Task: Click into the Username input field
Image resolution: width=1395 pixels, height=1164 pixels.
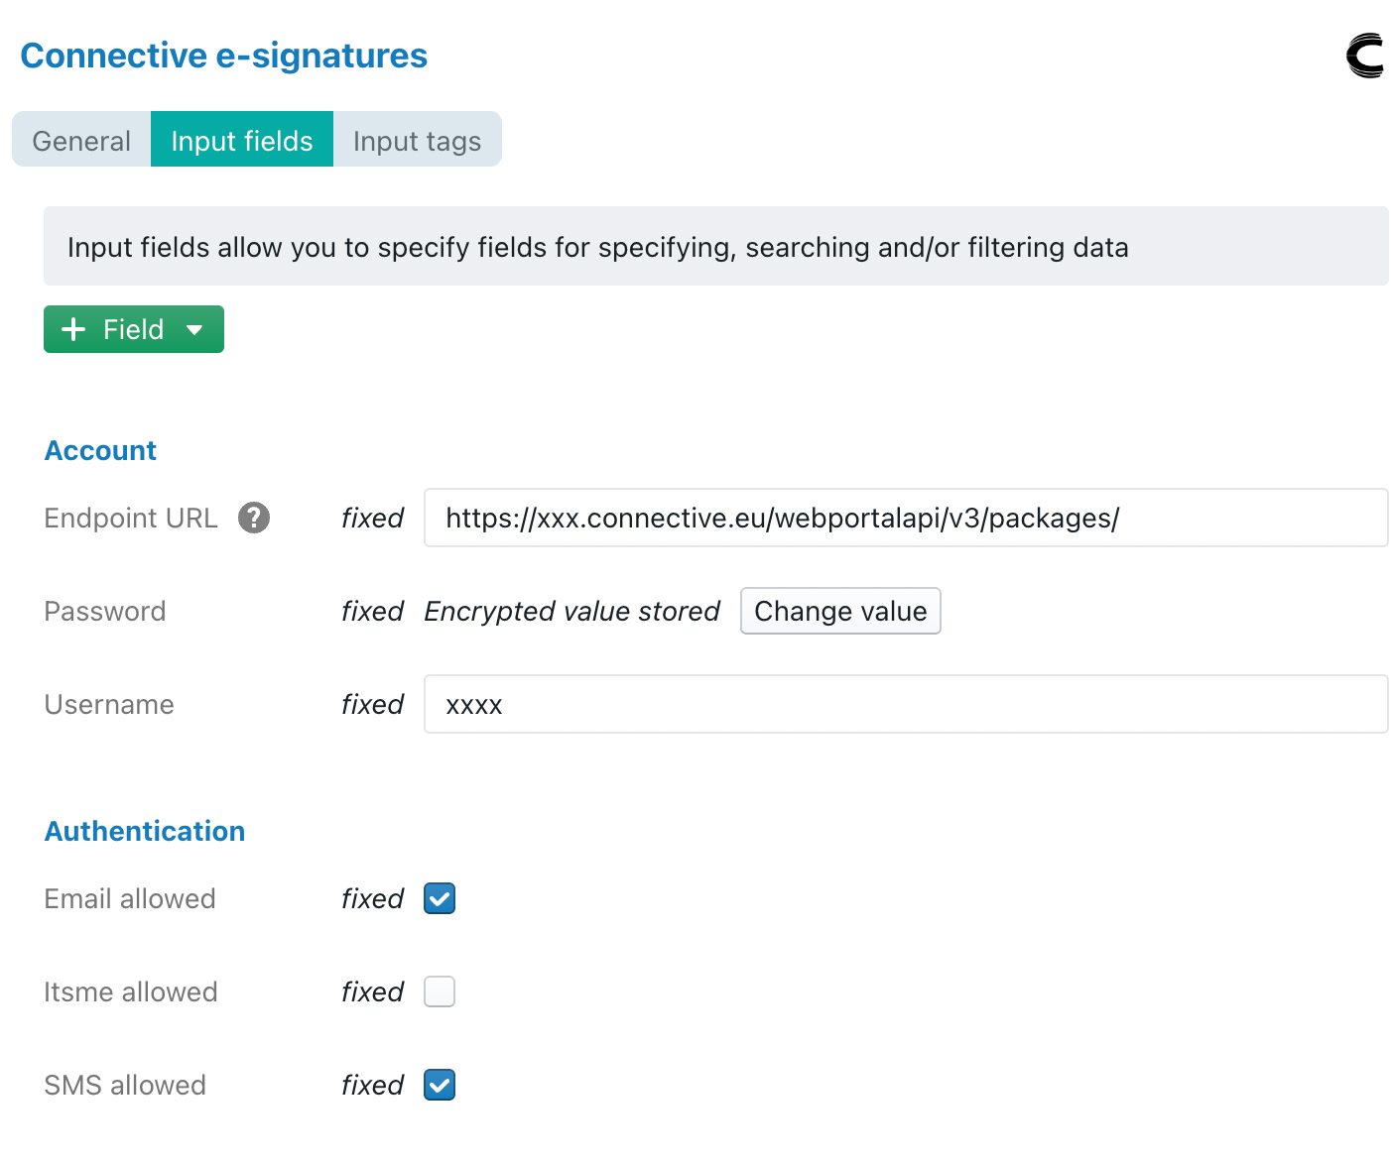Action: tap(905, 704)
